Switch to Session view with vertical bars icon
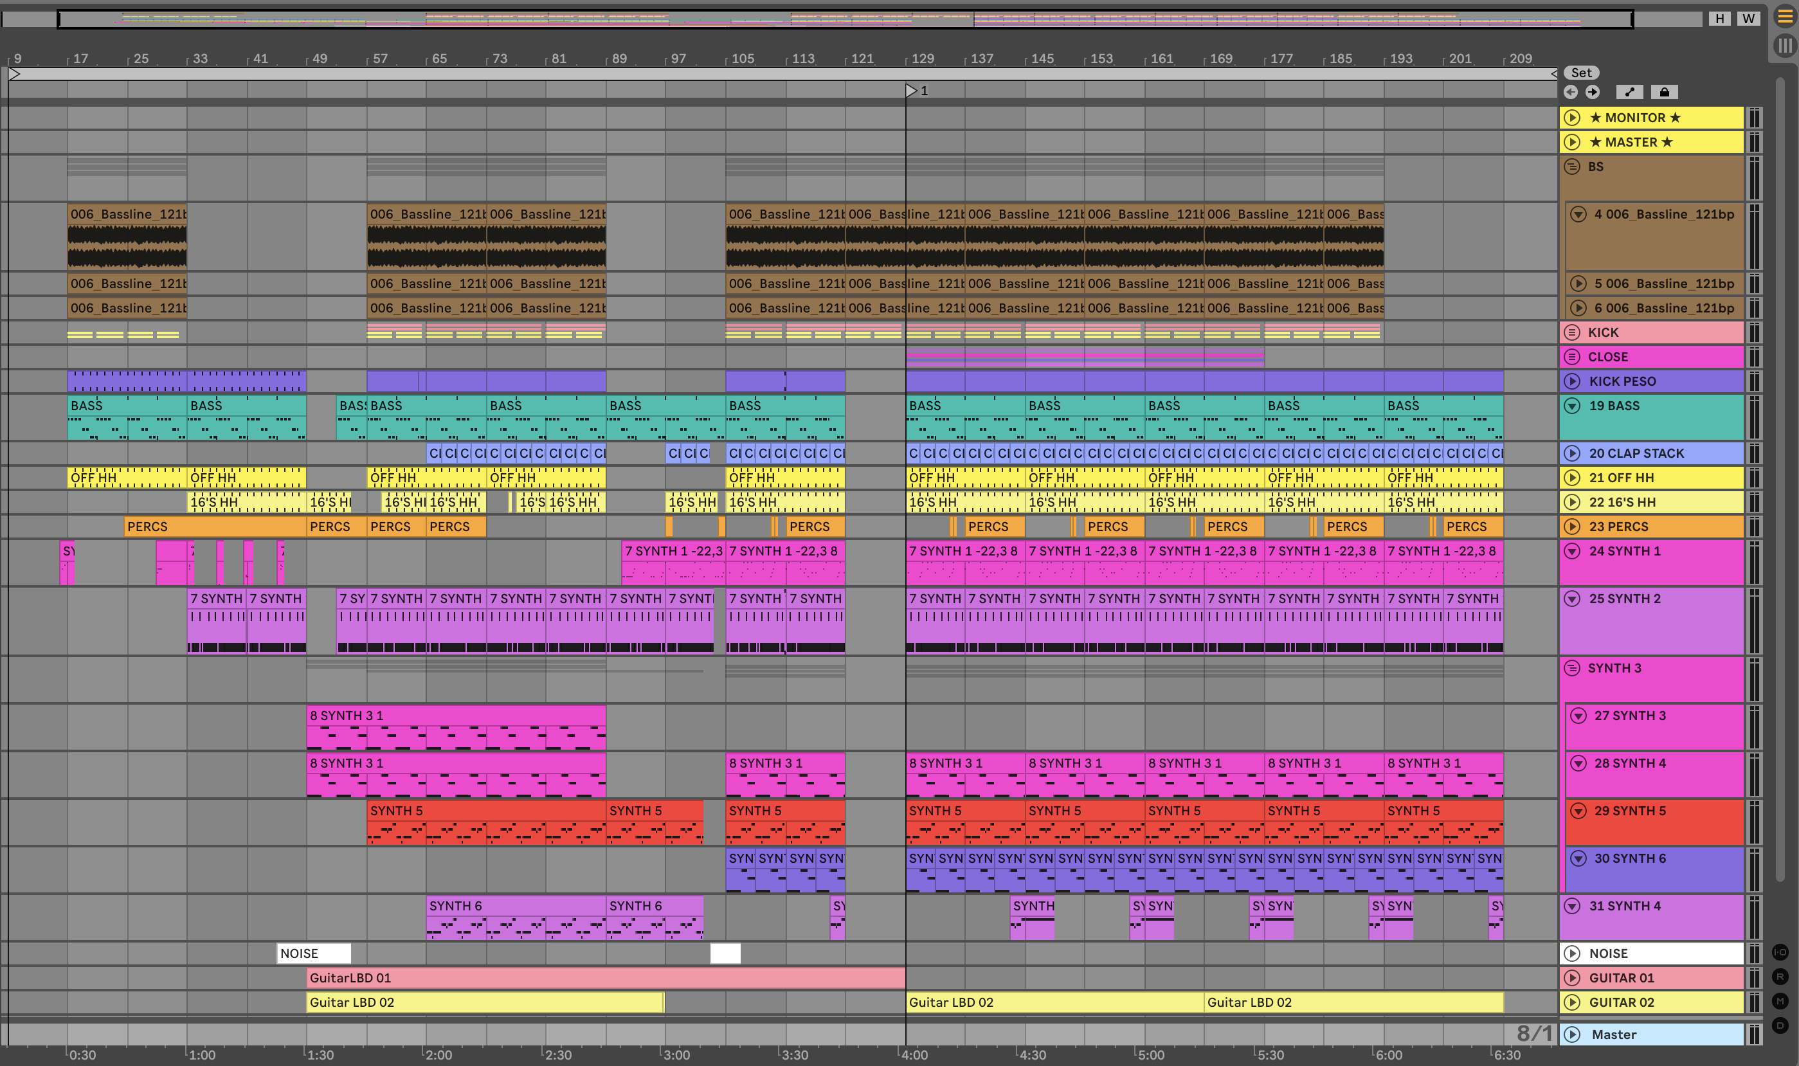Screen dimensions: 1799x1066 (x=1785, y=45)
